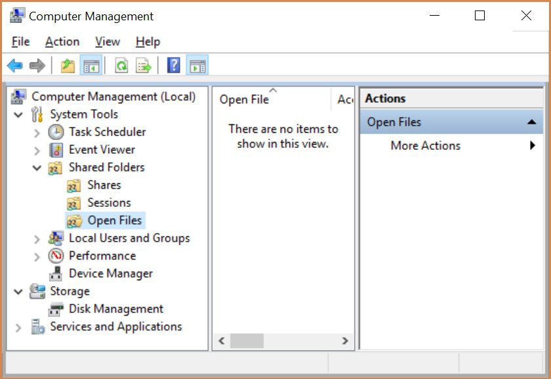Minimize the Computer Management window

click(435, 16)
